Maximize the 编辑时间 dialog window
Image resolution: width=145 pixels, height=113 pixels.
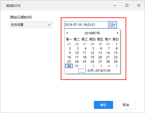tap(127, 5)
